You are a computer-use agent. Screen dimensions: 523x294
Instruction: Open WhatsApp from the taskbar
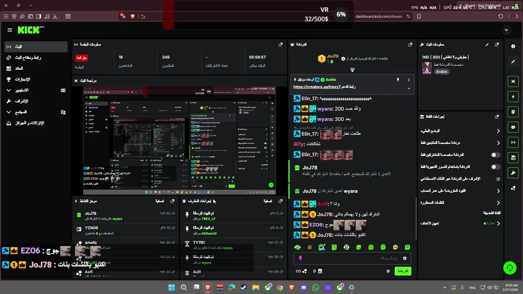pos(315,287)
